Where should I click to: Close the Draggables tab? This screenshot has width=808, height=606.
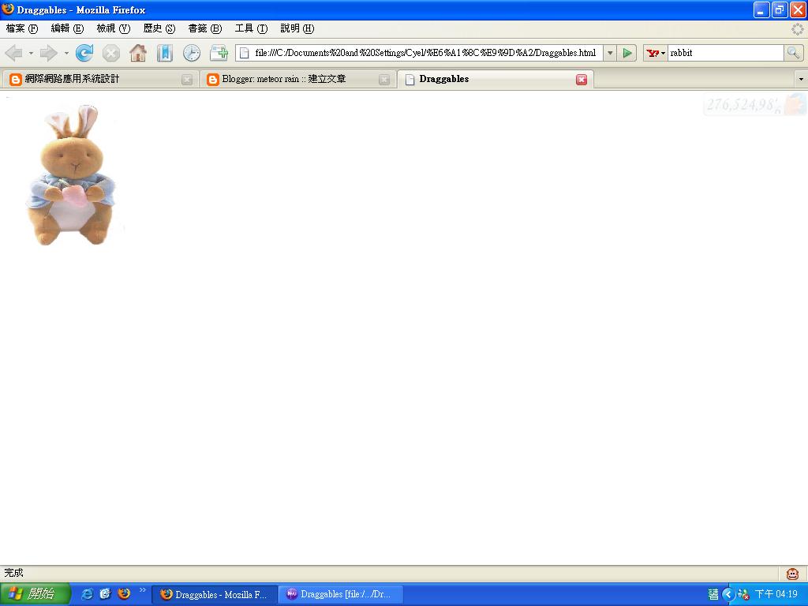[582, 80]
